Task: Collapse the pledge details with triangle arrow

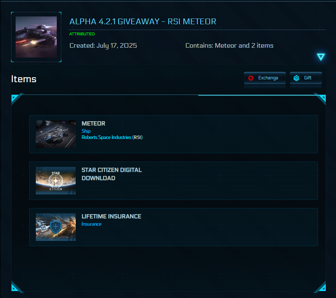Action: pos(321,57)
